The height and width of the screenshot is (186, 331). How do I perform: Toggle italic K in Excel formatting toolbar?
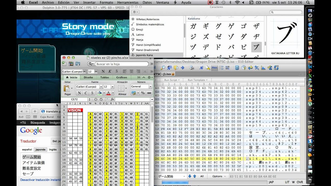[x=110, y=71]
